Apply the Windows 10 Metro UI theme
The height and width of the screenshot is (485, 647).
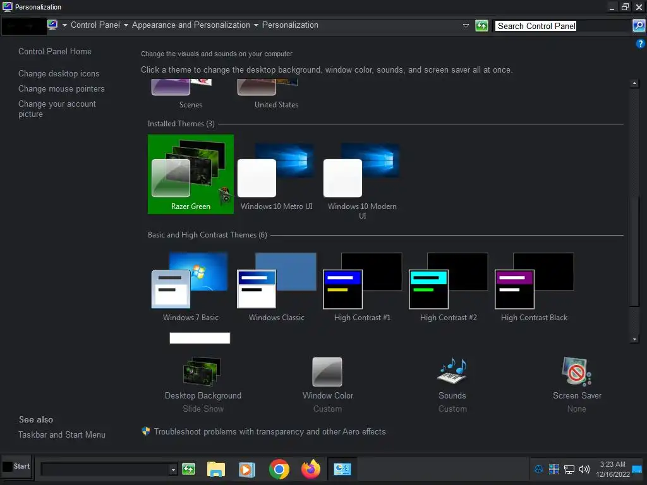click(x=277, y=177)
